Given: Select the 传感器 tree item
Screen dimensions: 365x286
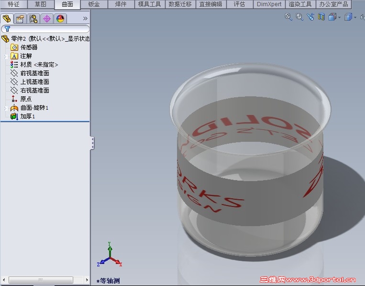Looking at the screenshot, I should tap(24, 47).
